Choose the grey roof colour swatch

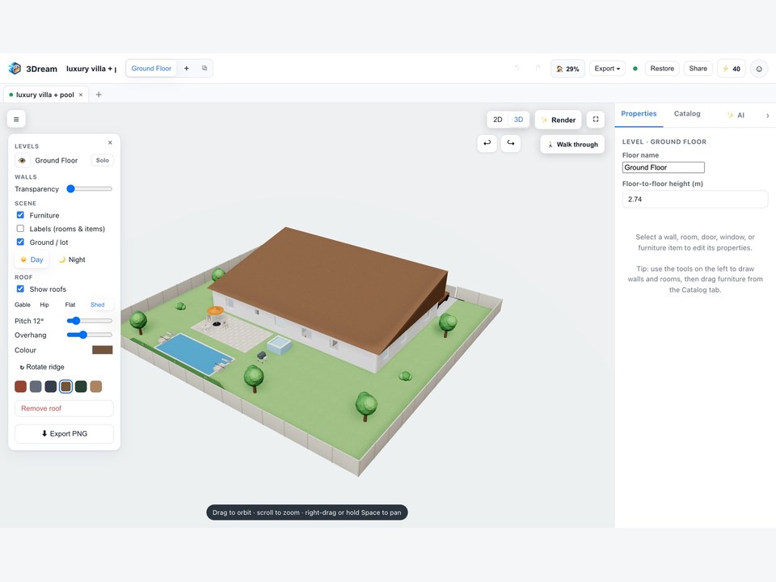pyautogui.click(x=36, y=386)
